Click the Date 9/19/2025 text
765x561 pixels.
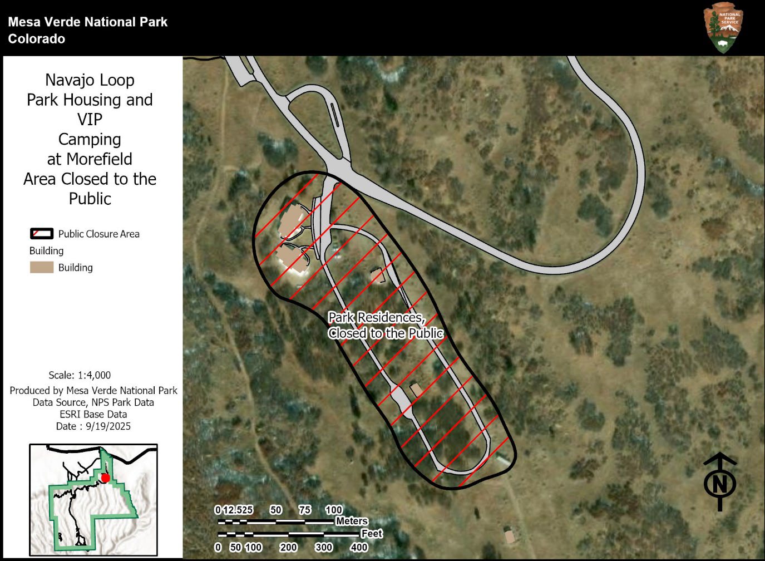92,426
